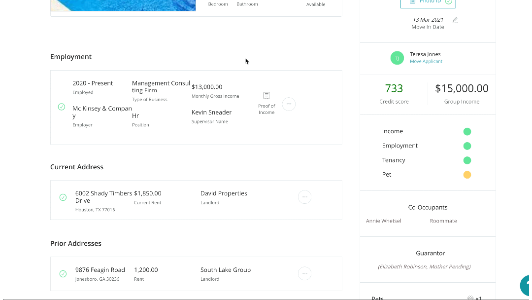This screenshot has width=532, height=300.
Task: Click the green Employment status dot
Action: (467, 146)
